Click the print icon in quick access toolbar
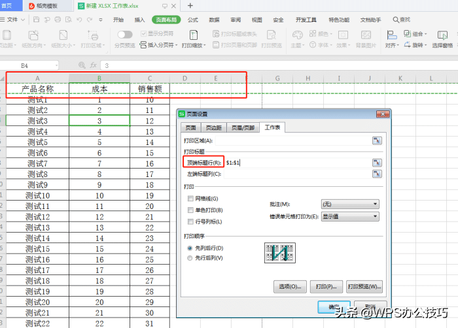 click(58, 20)
